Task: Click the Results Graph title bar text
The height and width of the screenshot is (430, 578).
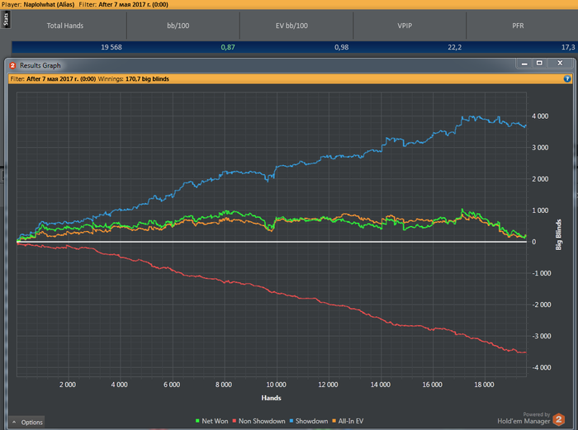Action: pos(40,65)
